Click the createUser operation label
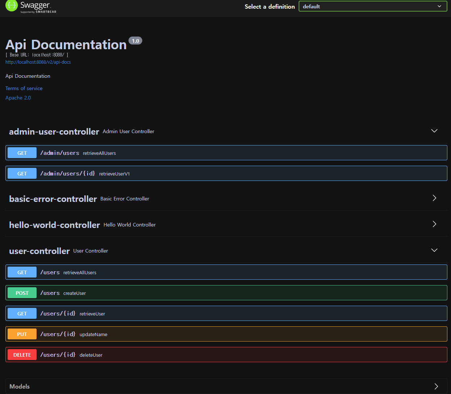The width and height of the screenshot is (451, 394). pyautogui.click(x=75, y=293)
